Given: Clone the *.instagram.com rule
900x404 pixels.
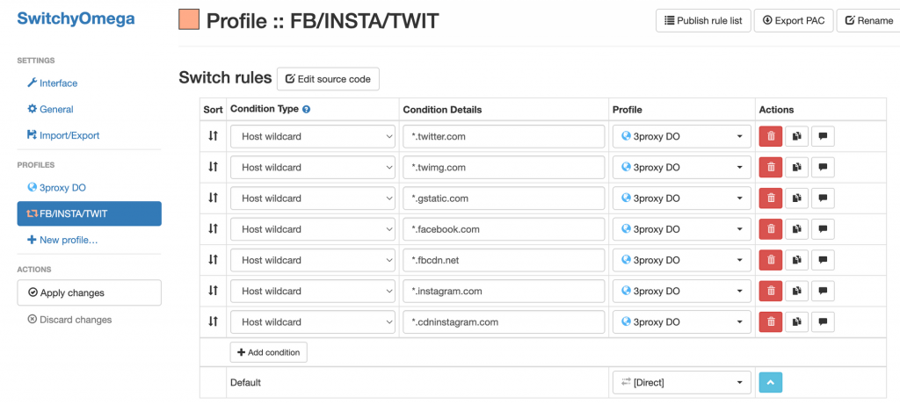Looking at the screenshot, I should tap(796, 292).
